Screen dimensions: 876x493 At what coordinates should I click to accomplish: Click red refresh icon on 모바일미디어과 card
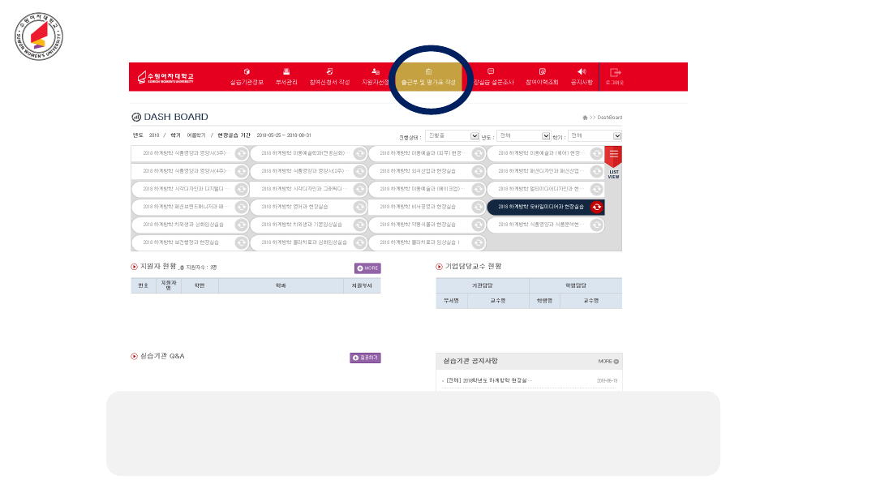597,207
